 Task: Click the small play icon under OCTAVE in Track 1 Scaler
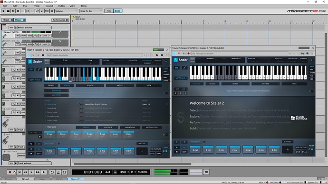click(40, 137)
